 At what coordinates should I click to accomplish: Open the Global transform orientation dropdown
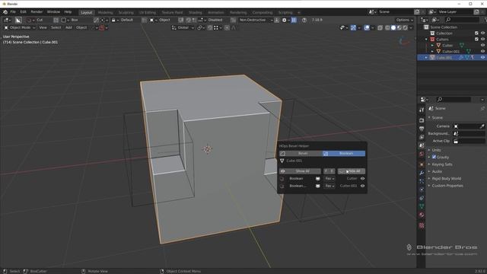coord(183,27)
